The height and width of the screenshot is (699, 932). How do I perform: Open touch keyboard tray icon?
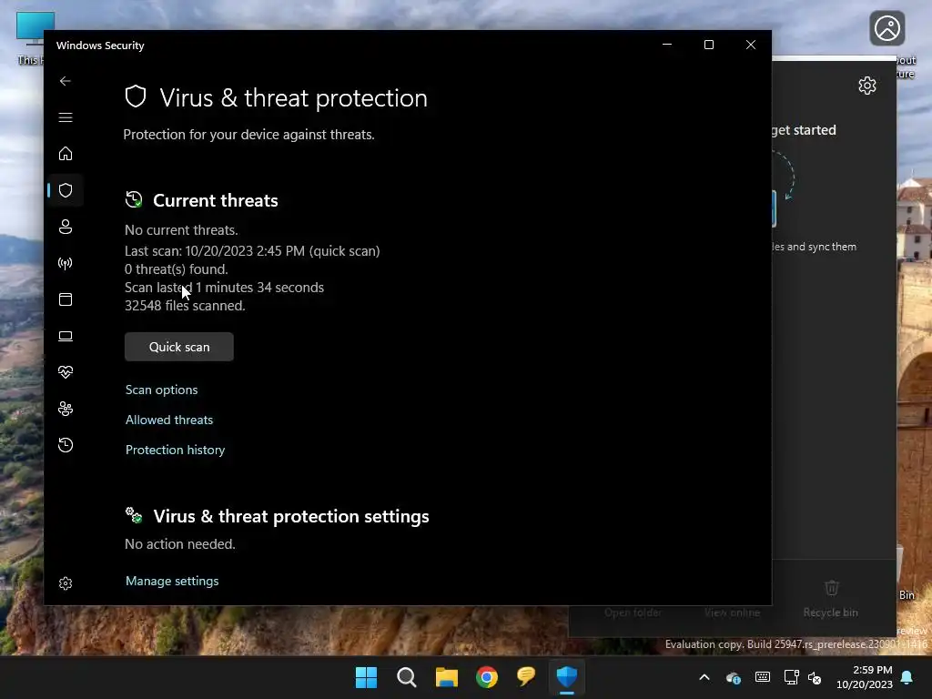pyautogui.click(x=763, y=677)
